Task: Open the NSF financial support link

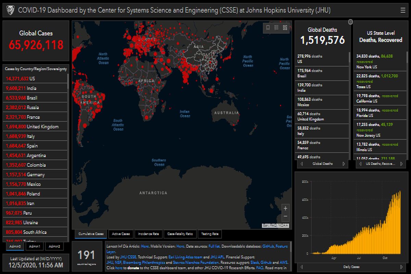Action: tap(119, 262)
